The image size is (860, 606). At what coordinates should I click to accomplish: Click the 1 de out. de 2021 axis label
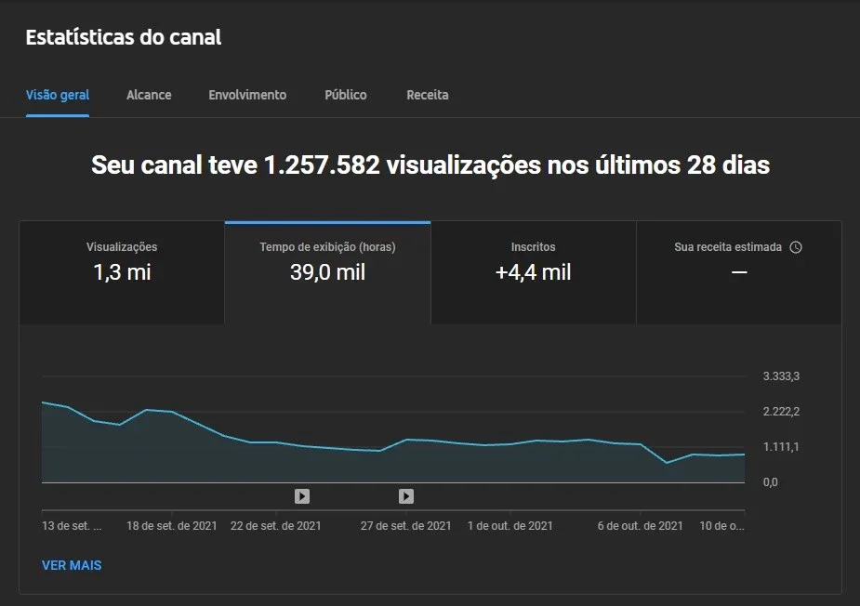pos(510,526)
